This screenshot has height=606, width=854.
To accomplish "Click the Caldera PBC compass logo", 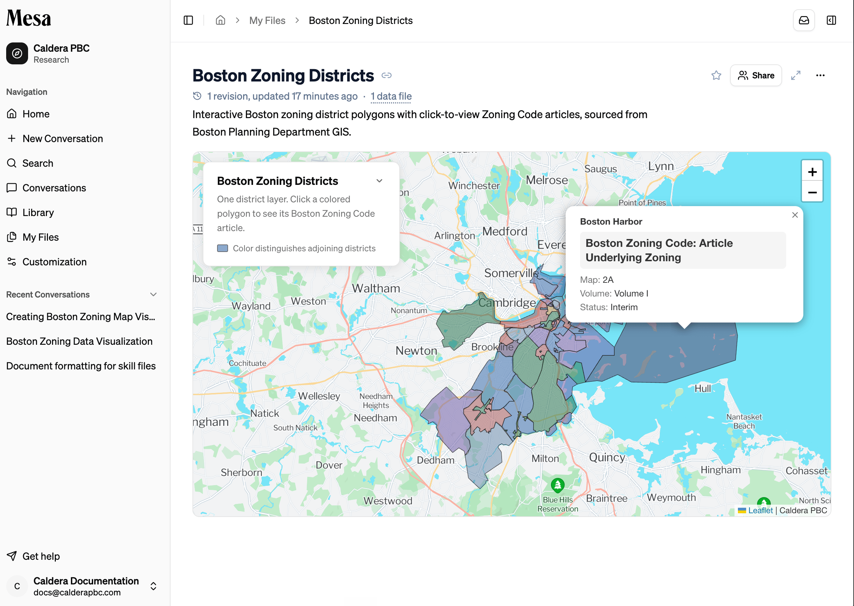I will (x=17, y=53).
